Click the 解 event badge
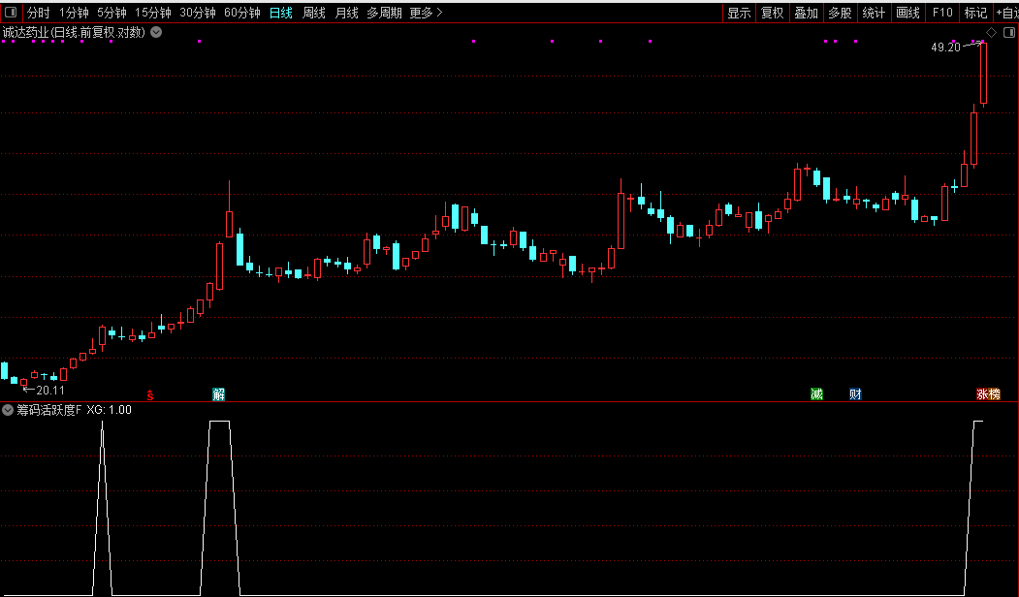Viewport: 1019px width, 597px height. coord(218,394)
